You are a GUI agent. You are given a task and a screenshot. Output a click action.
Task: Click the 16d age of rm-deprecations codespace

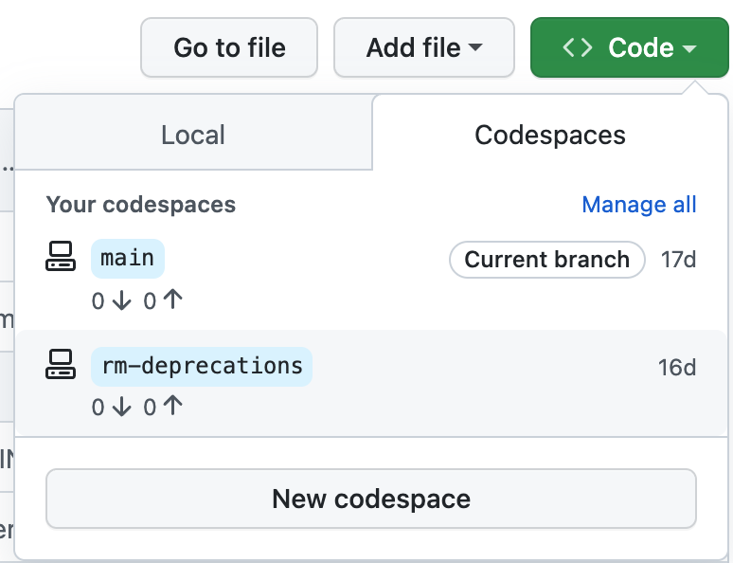pos(677,368)
